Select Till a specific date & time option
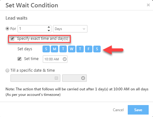The height and width of the screenshot is (117, 153). pos(7,70)
